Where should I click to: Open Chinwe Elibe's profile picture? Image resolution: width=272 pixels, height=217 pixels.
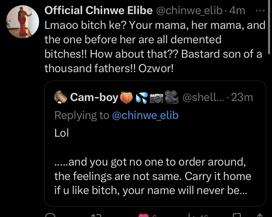pyautogui.click(x=22, y=22)
